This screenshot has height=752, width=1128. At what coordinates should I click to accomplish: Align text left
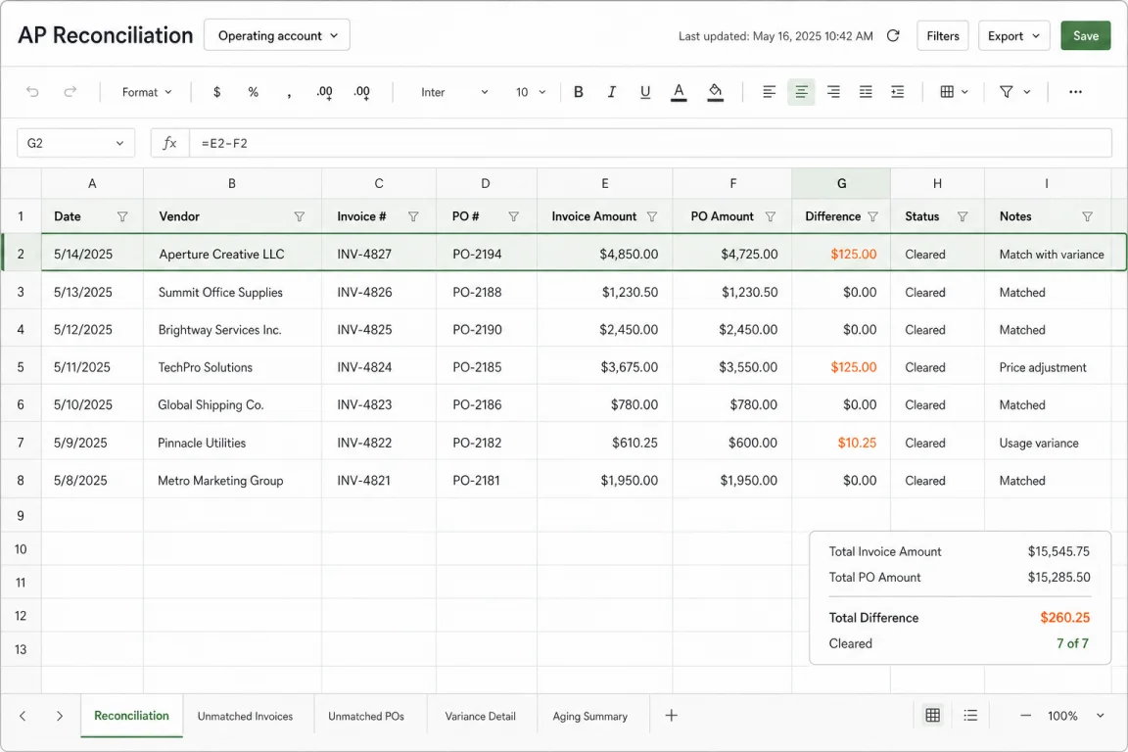pyautogui.click(x=769, y=92)
